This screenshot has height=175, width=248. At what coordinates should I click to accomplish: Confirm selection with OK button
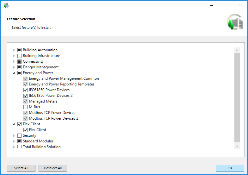click(x=230, y=168)
